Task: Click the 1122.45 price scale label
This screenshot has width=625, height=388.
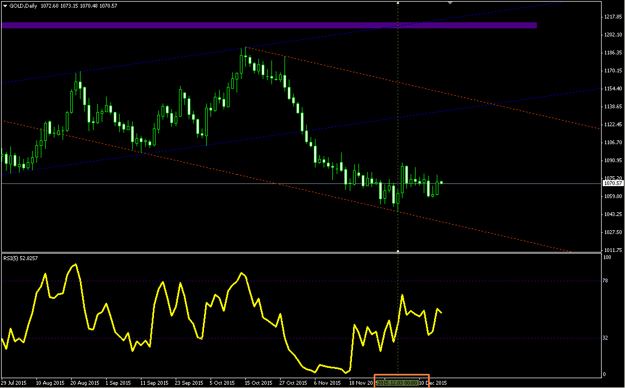Action: tap(613, 125)
